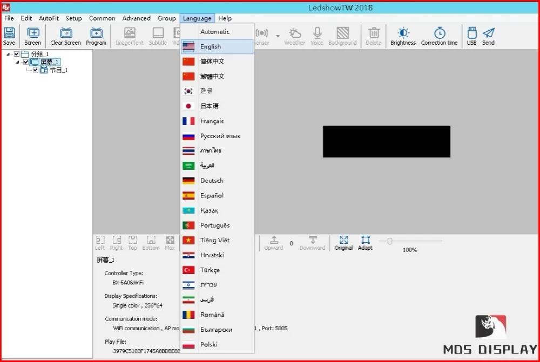540x362 pixels.
Task: Click the Adapt view icon
Action: click(x=365, y=243)
